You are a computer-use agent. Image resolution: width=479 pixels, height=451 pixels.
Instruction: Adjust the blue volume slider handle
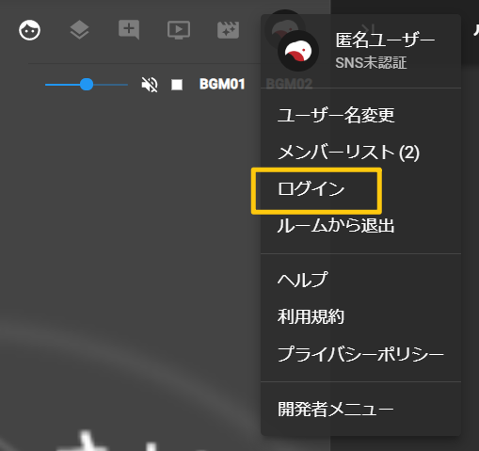pos(87,85)
